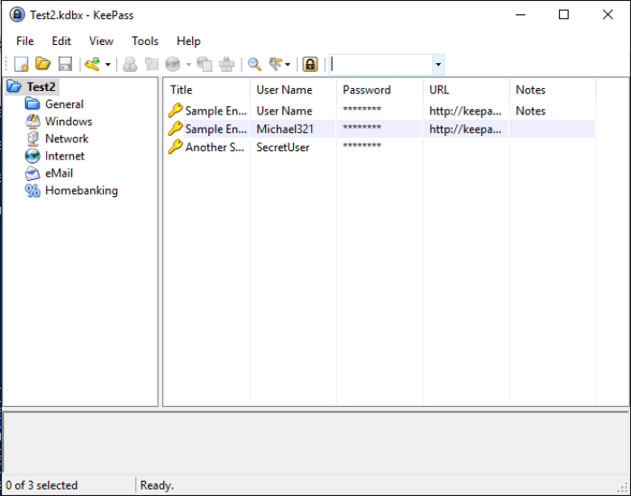Select the Internet group in tree
This screenshot has width=631, height=496.
[x=65, y=157]
